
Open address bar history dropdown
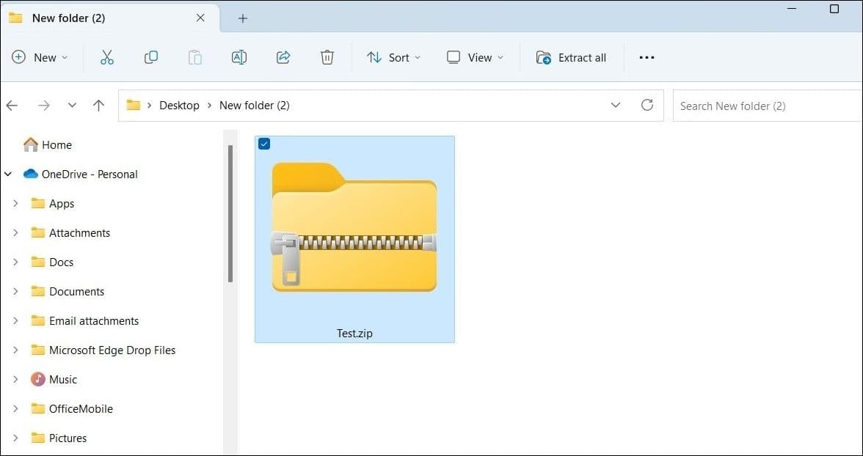616,105
